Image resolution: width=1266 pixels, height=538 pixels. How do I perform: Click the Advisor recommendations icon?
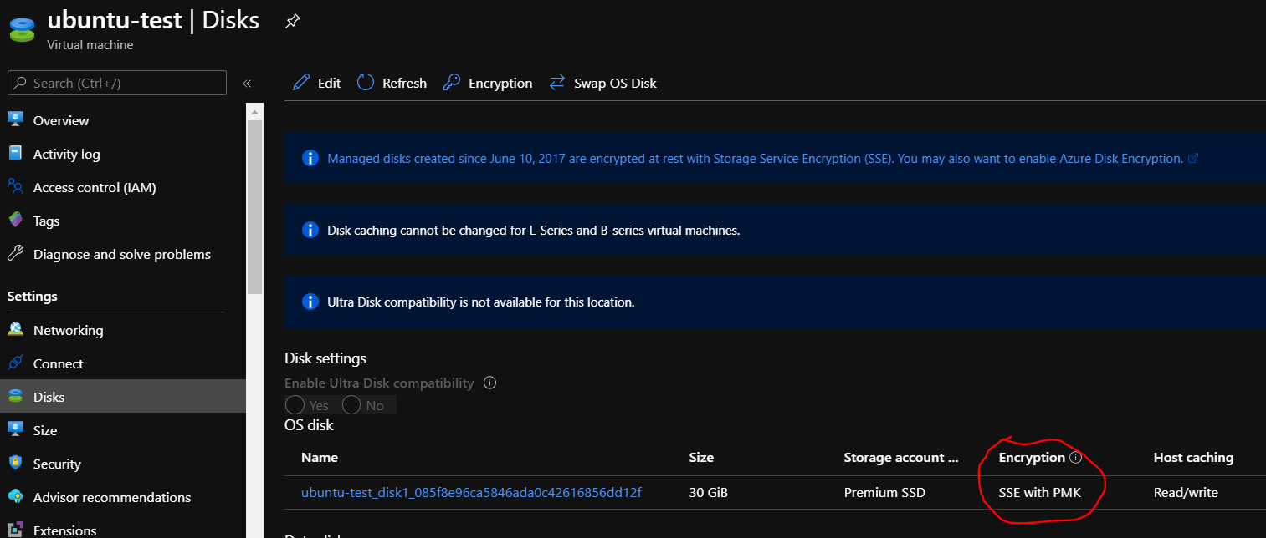point(15,496)
